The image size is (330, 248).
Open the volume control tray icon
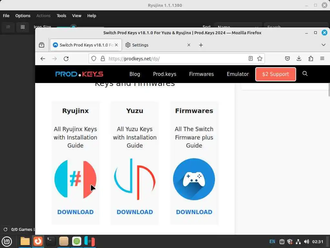(x=306, y=242)
